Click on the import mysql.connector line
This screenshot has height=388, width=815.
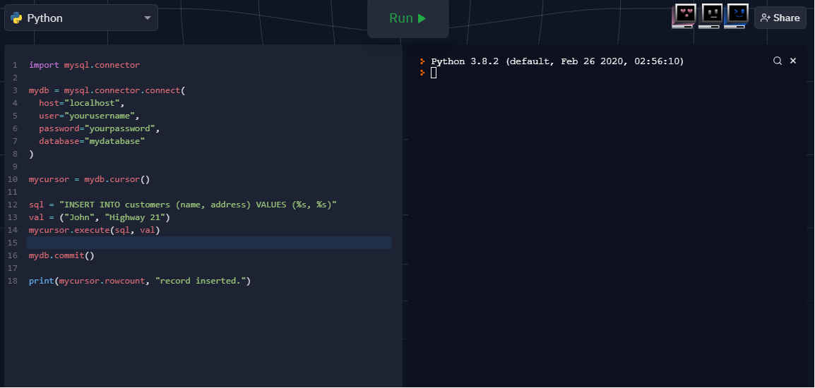[x=84, y=65]
